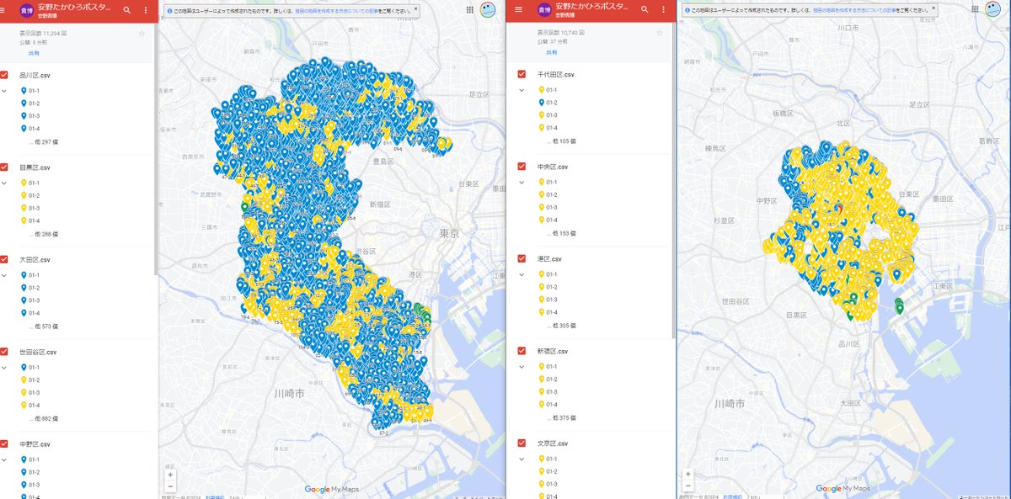Click the purple 貴博 owner icon in right window
This screenshot has height=499, width=1011.
coord(545,10)
